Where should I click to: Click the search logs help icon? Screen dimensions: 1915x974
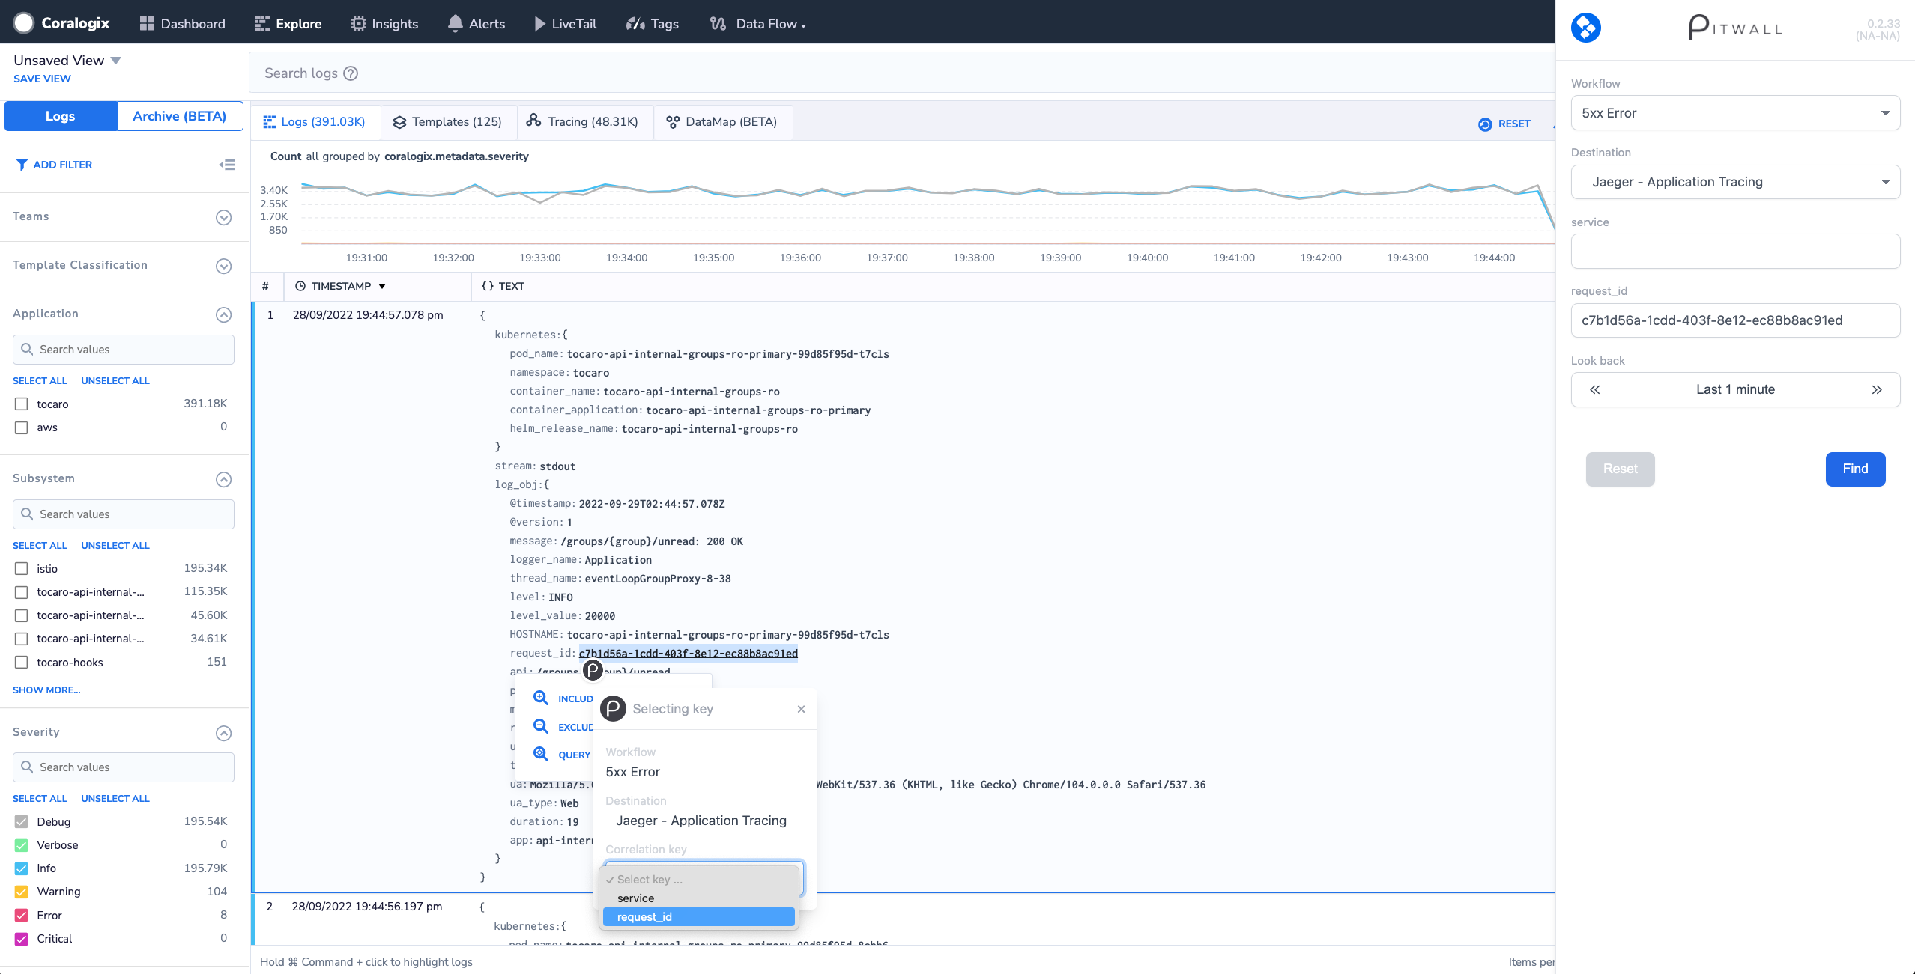pos(351,73)
